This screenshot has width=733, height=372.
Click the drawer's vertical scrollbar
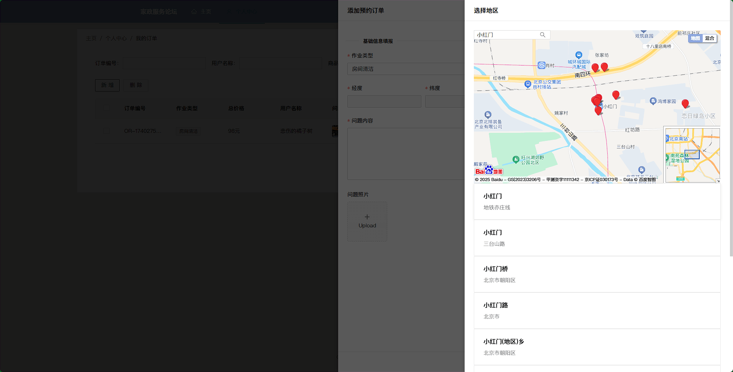coord(731,128)
